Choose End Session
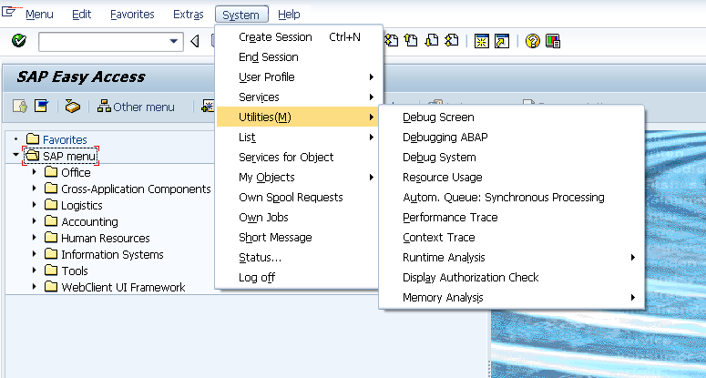 pos(299,57)
